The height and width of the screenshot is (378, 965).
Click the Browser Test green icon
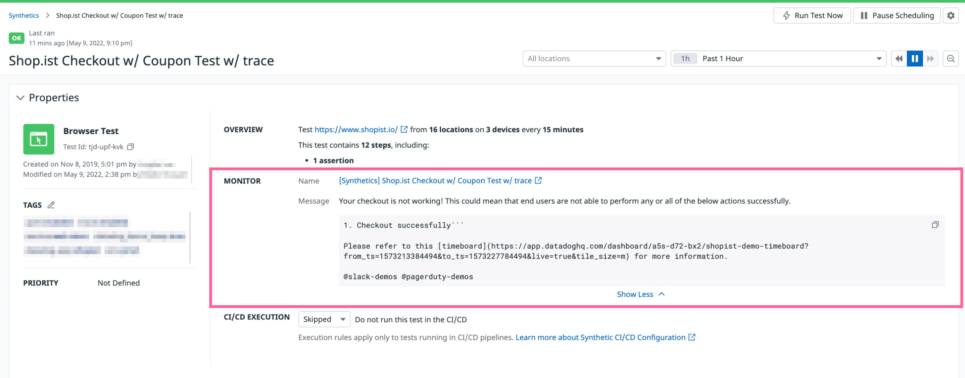point(39,139)
